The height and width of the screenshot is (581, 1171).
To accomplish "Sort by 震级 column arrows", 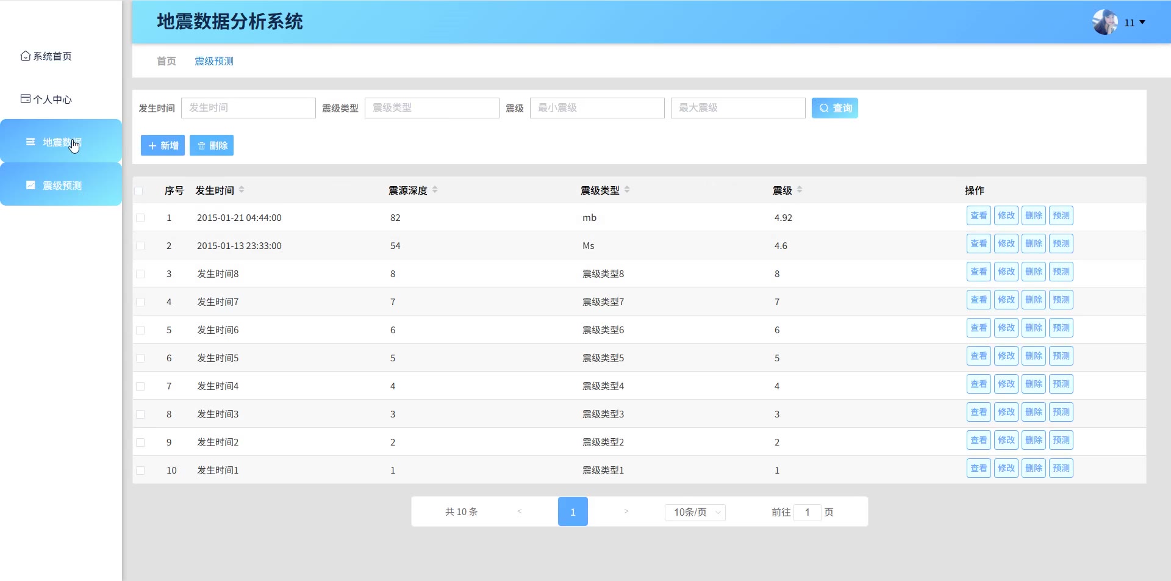I will pos(800,190).
